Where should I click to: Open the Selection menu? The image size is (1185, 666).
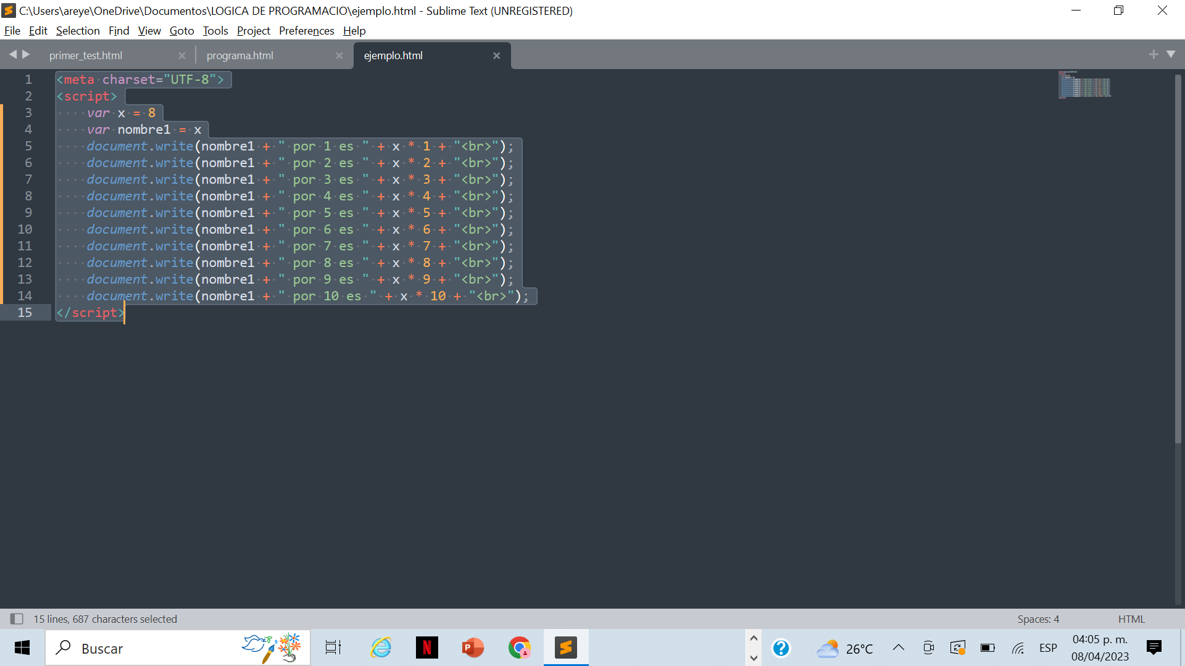pos(78,31)
